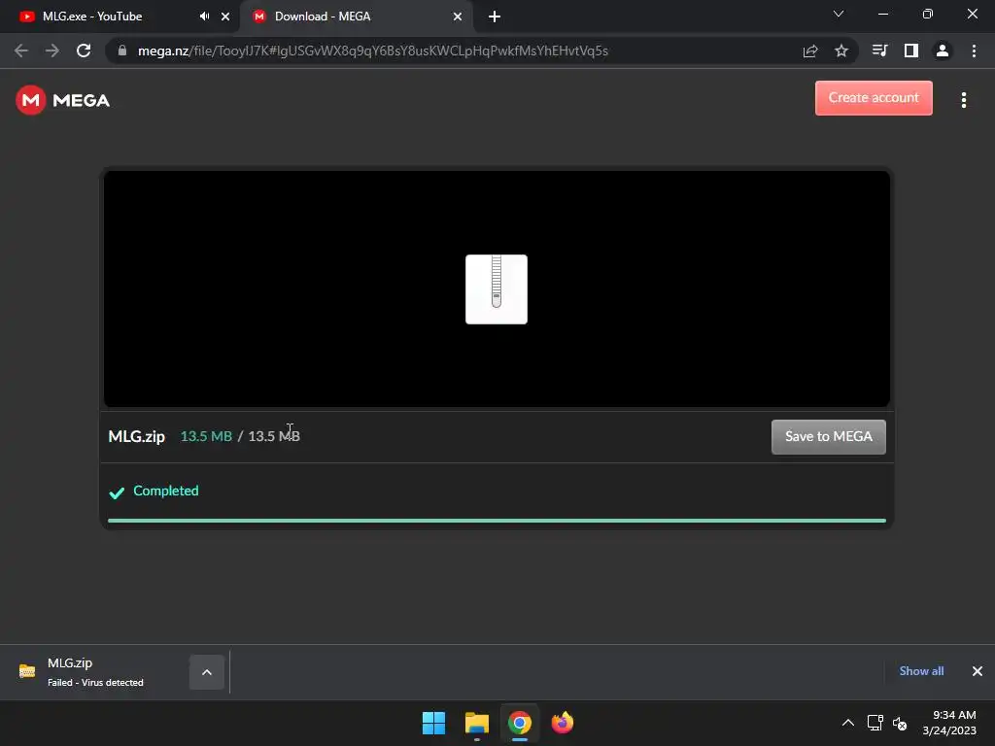This screenshot has height=746, width=995.
Task: Go forward in browser history
Action: point(52,51)
